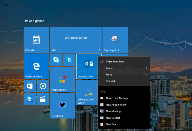Launch the Snipping Tool tile
This screenshot has width=192, height=131.
[115, 40]
